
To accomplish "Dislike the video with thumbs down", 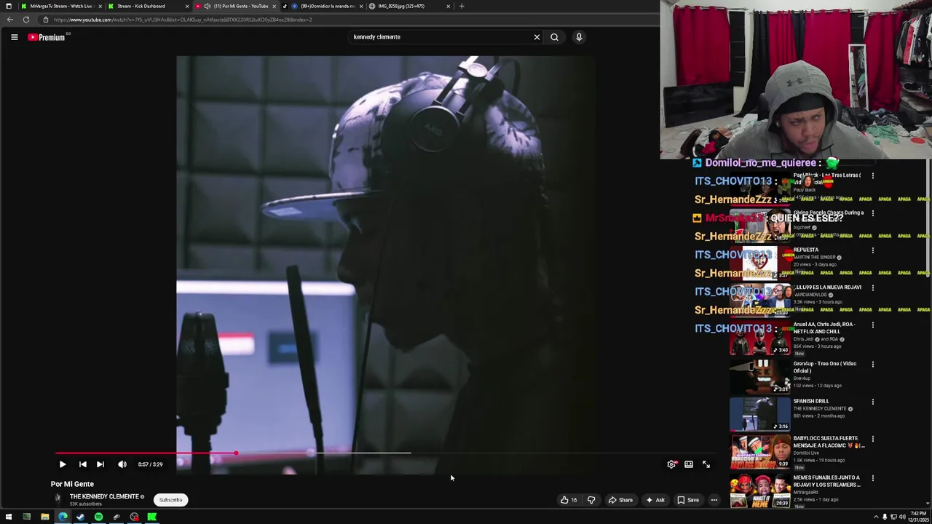I will pos(591,500).
